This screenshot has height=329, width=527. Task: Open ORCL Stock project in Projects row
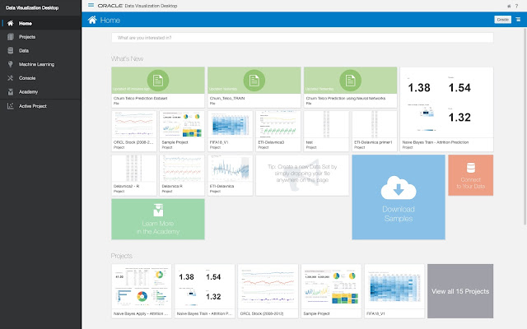pyautogui.click(x=268, y=291)
